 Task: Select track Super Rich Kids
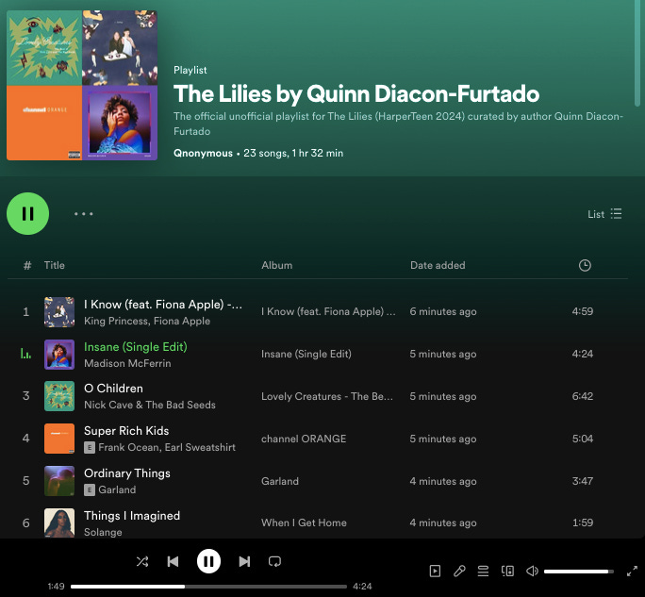point(126,431)
